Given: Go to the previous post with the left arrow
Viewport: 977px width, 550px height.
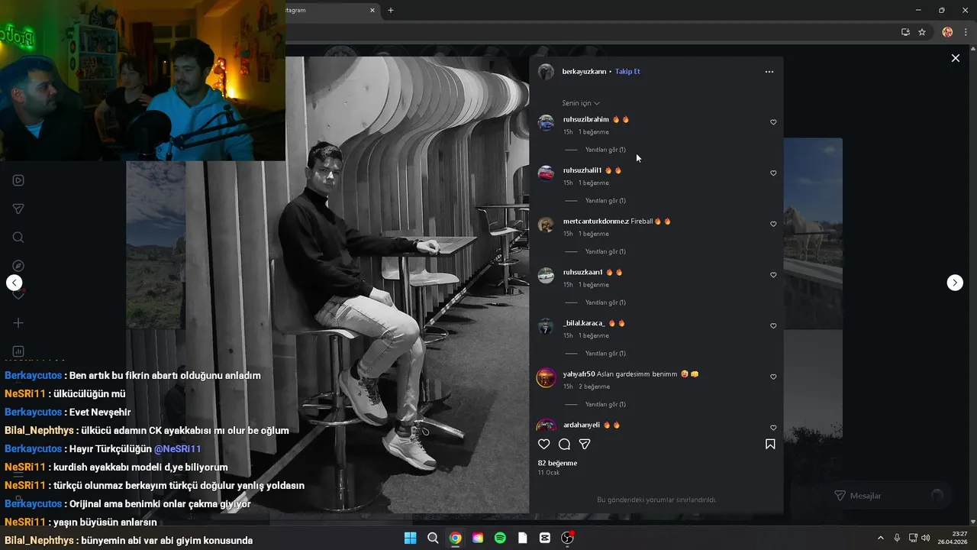Looking at the screenshot, I should point(14,283).
